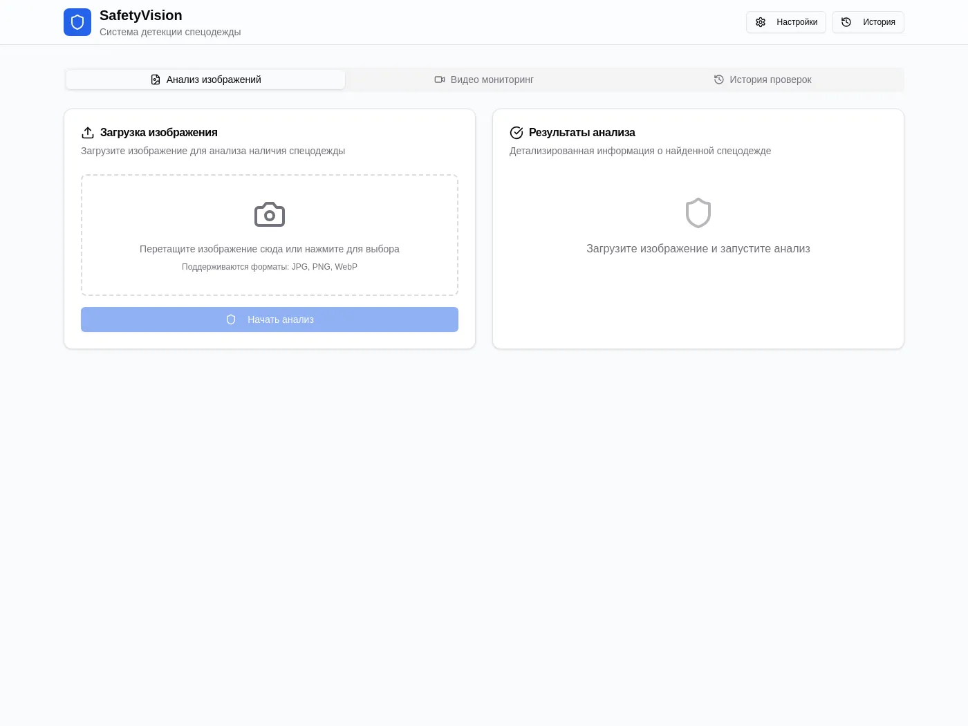The height and width of the screenshot is (726, 968).
Task: Click the SafetyVision title text
Action: click(x=141, y=15)
